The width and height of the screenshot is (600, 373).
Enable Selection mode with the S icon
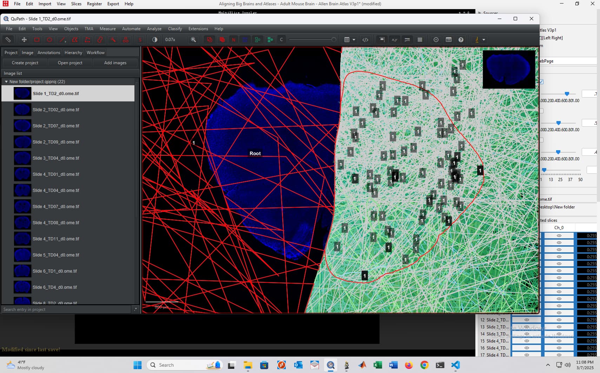(140, 40)
